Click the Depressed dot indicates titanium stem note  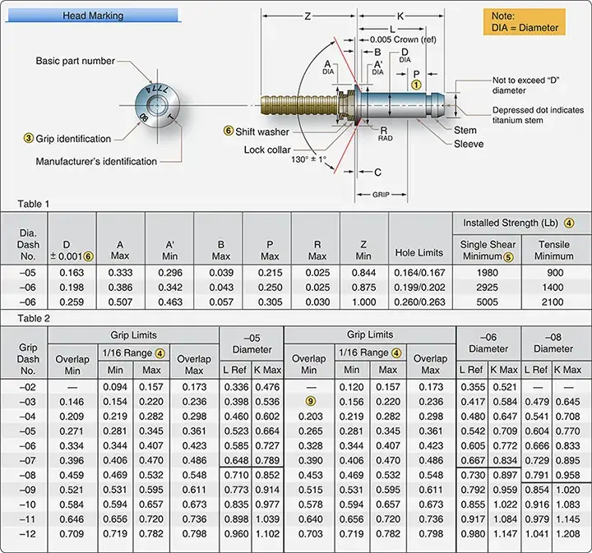tap(538, 115)
